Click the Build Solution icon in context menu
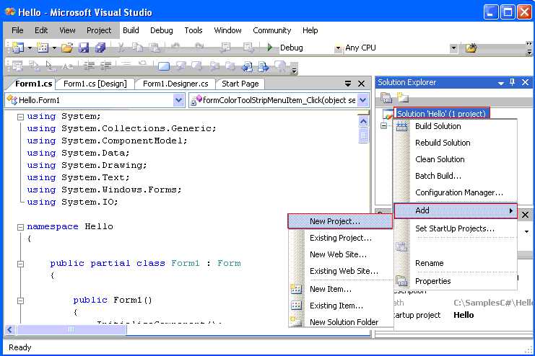 click(x=402, y=126)
